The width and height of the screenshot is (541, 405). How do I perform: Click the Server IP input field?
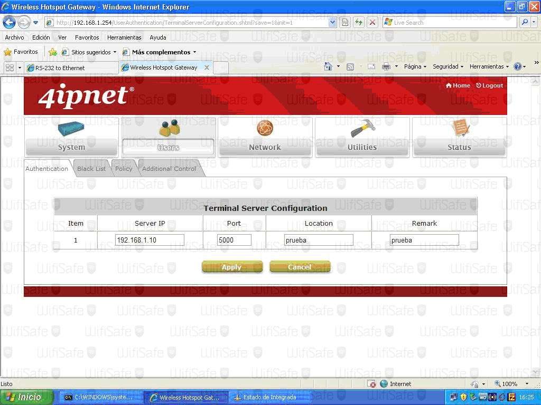[150, 240]
